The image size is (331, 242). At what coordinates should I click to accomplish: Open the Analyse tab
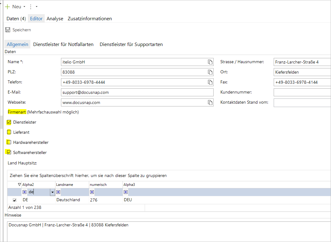[55, 19]
